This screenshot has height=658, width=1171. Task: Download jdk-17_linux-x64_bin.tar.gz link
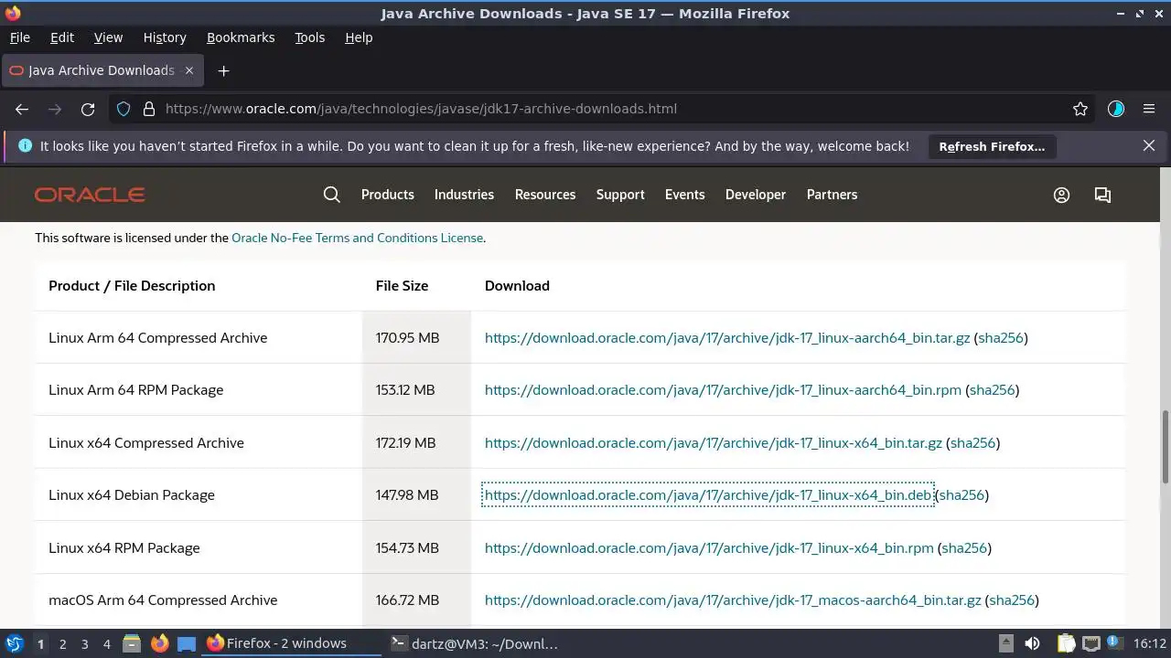point(714,443)
